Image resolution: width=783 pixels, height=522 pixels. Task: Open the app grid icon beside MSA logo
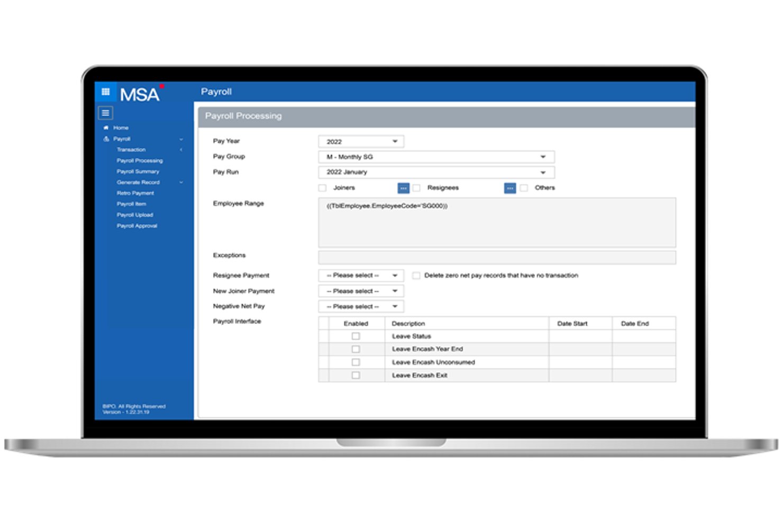tap(105, 91)
